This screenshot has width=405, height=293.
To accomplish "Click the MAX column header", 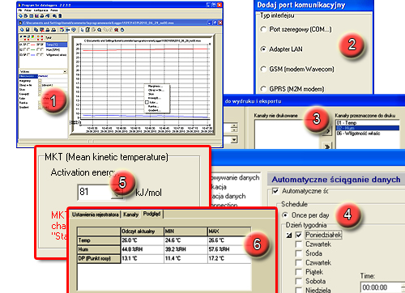I will (229, 231).
